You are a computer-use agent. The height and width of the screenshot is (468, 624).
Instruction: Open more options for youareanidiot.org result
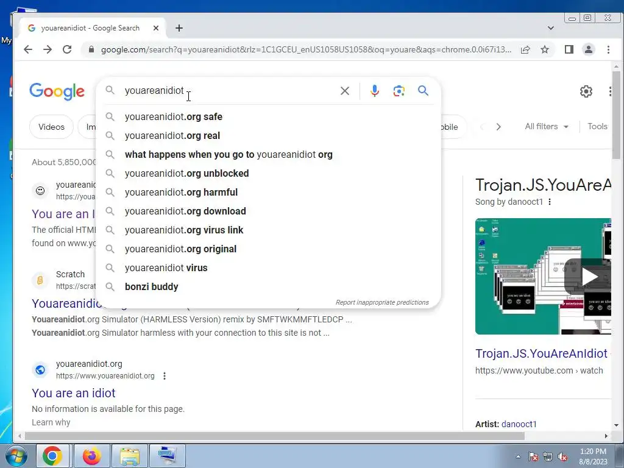(x=165, y=376)
